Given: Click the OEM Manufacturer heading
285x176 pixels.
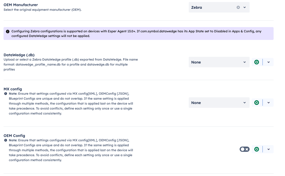Looking at the screenshot, I should [21, 5].
